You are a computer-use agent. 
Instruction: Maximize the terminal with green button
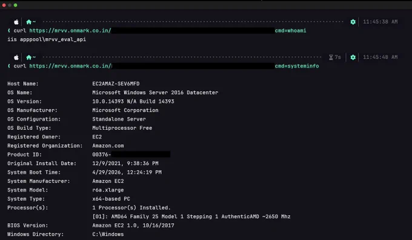click(16, 5)
